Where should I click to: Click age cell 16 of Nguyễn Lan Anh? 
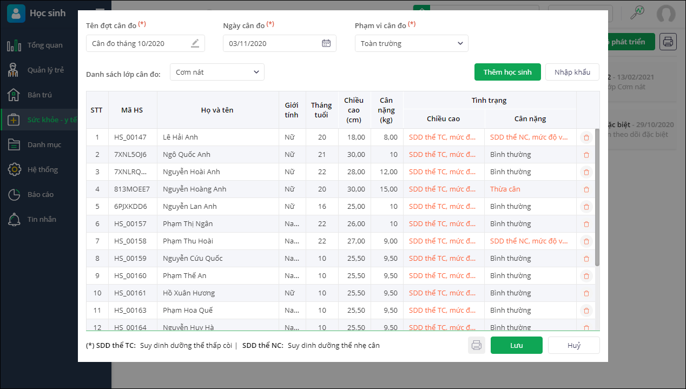pyautogui.click(x=322, y=207)
